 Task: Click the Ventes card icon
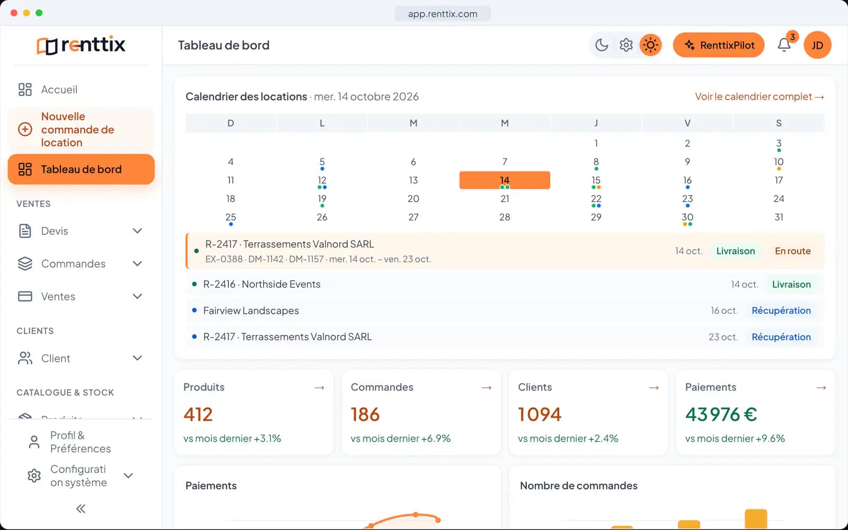click(25, 296)
